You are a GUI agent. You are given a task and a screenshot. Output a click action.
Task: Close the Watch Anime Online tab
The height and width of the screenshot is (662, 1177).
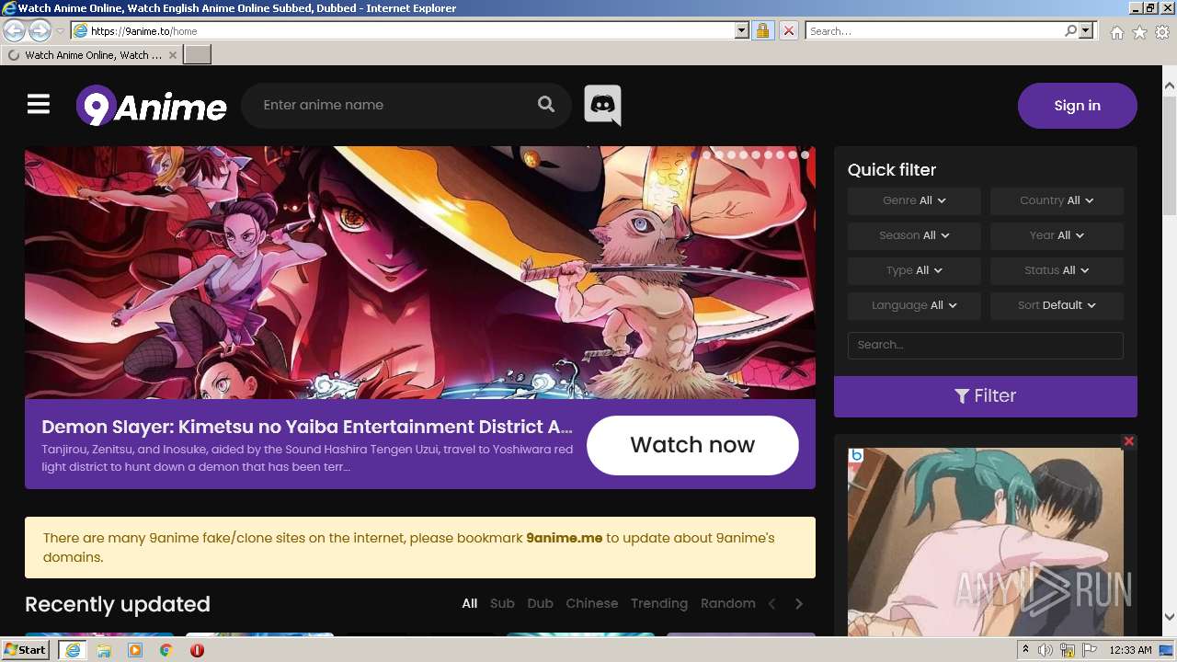click(x=172, y=55)
